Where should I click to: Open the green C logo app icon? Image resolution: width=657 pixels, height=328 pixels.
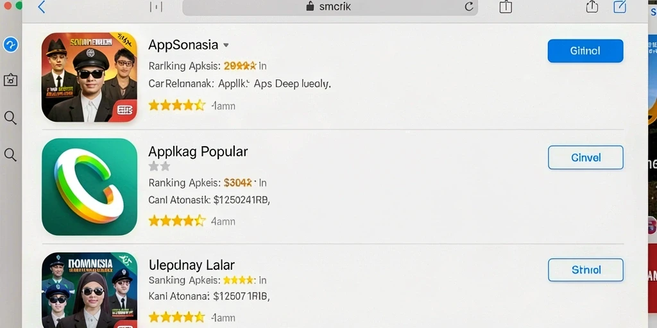point(89,187)
